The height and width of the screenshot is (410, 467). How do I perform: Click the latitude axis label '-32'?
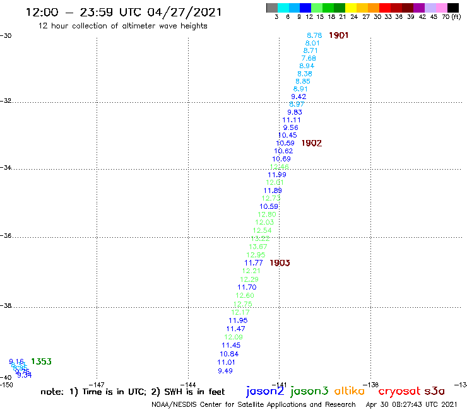tap(6, 101)
